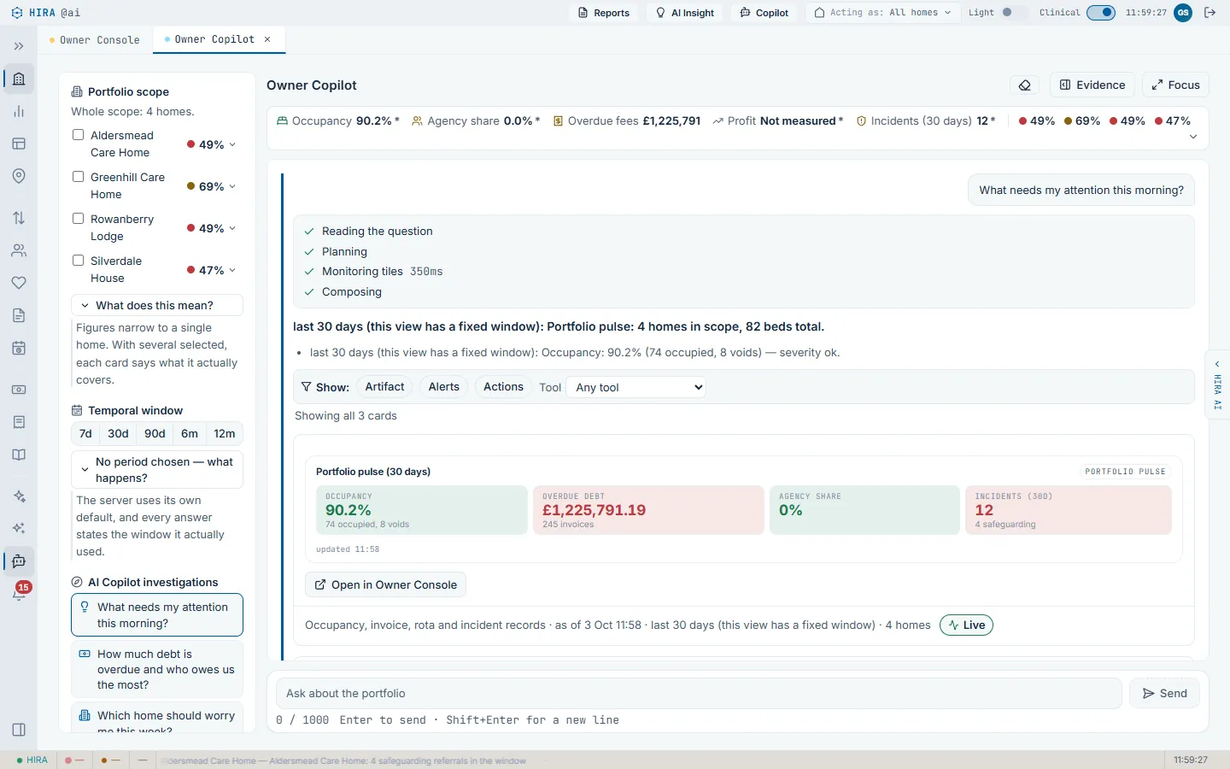Select the 30d temporal window
Image resolution: width=1230 pixels, height=769 pixels.
pyautogui.click(x=118, y=434)
